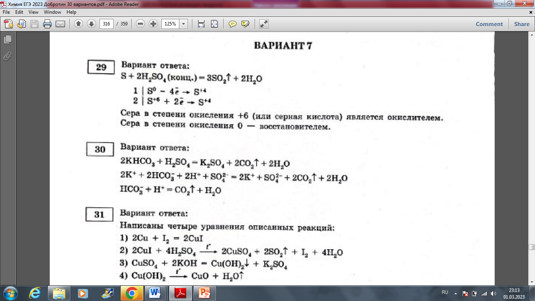Open the Window menu
The width and height of the screenshot is (535, 301).
pyautogui.click(x=52, y=12)
